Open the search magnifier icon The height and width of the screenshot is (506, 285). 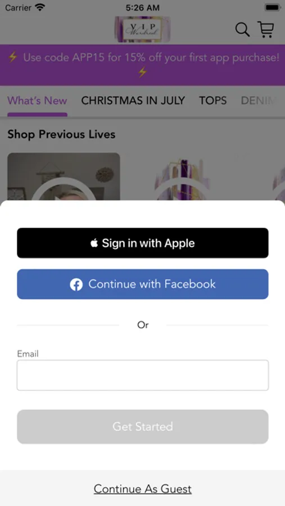tap(242, 30)
